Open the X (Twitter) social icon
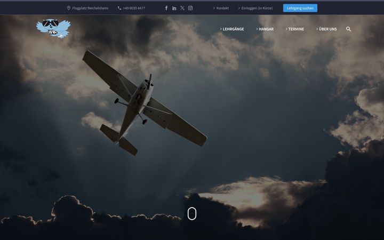384x240 pixels. click(x=182, y=8)
